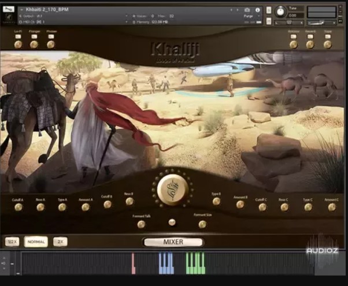Screen dimensions: 348x286
Task: Select the 2X speed option
Action: point(60,242)
